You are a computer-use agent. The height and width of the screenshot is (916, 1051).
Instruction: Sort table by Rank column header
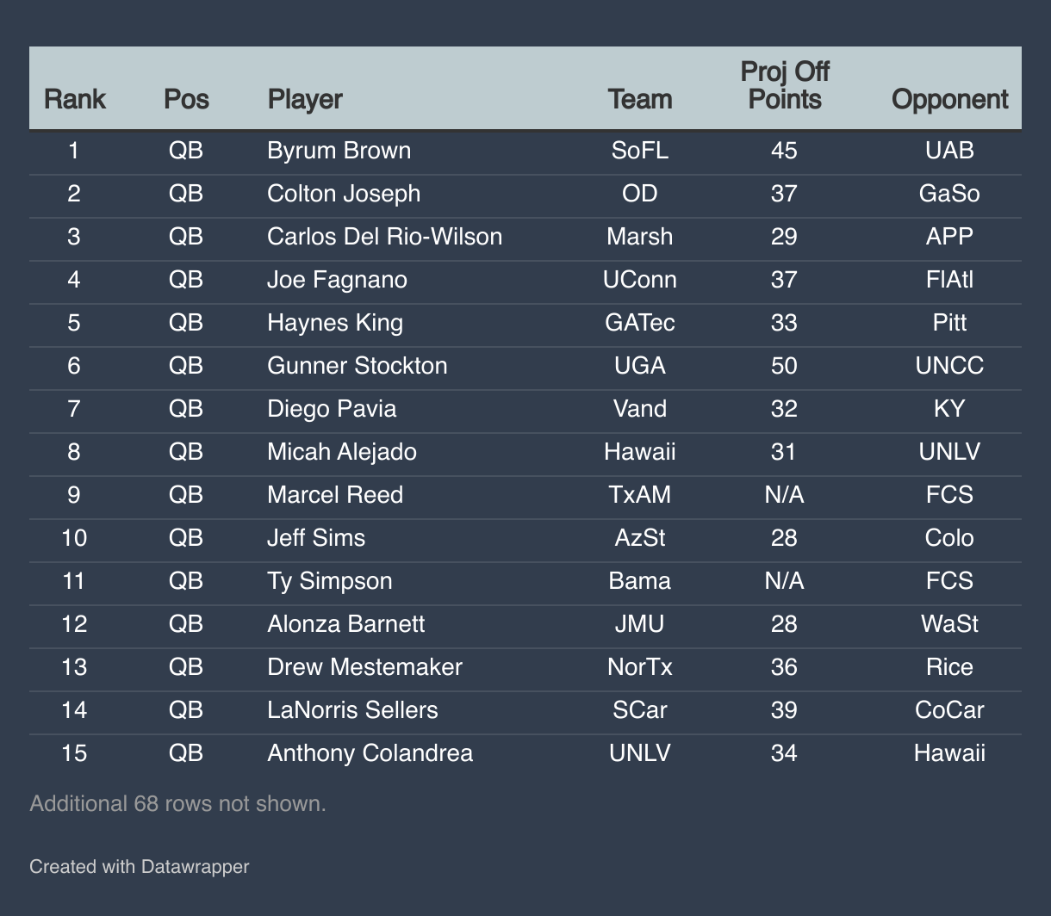pyautogui.click(x=74, y=99)
